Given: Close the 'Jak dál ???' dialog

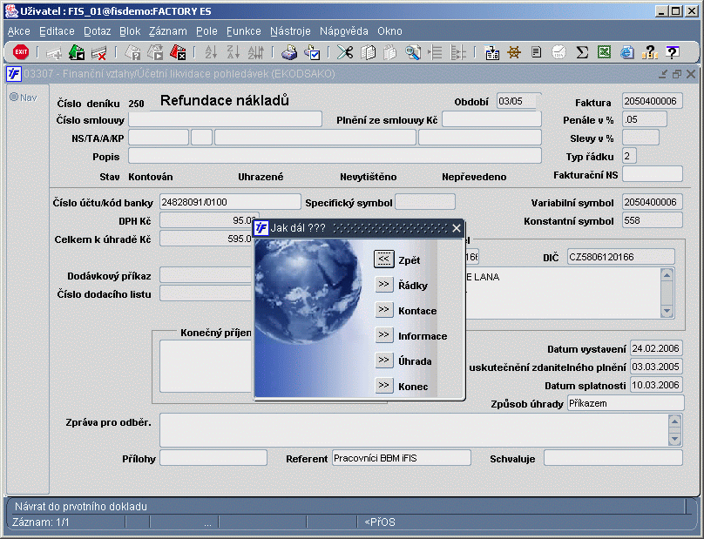Looking at the screenshot, I should pyautogui.click(x=456, y=228).
